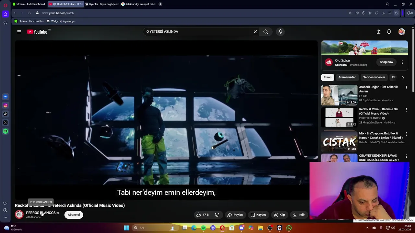Screen dimensions: 415x233
Task: Open Benimle Gel video thumbnail
Action: click(x=339, y=117)
